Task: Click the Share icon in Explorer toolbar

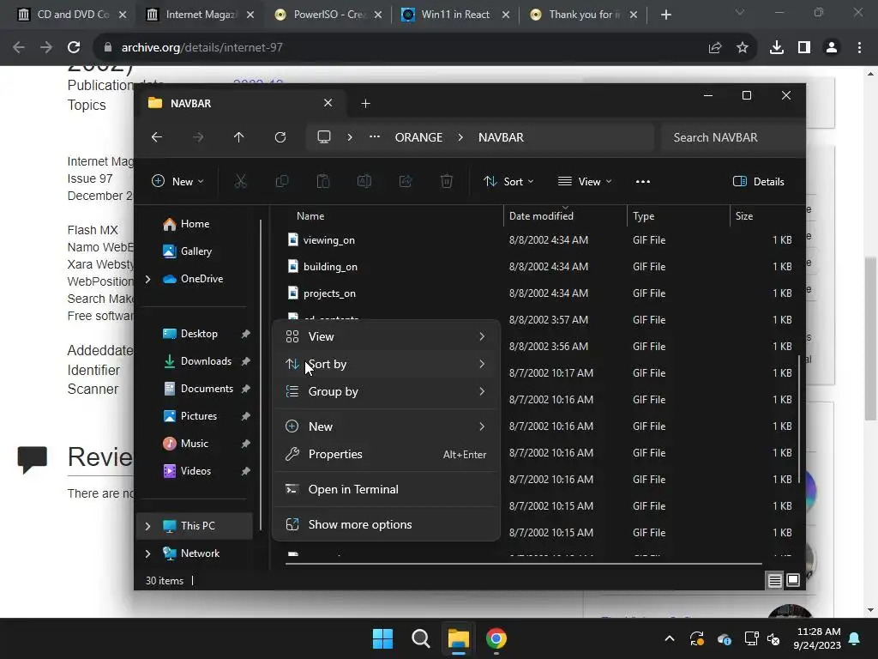Action: [406, 182]
